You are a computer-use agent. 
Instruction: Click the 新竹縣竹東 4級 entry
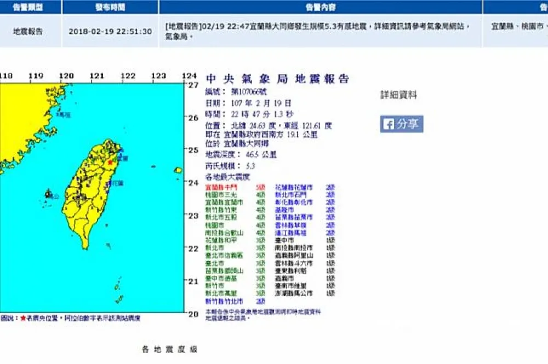(235, 210)
